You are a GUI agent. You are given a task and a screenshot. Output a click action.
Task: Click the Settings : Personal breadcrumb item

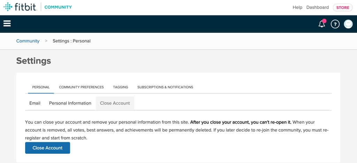(71, 41)
